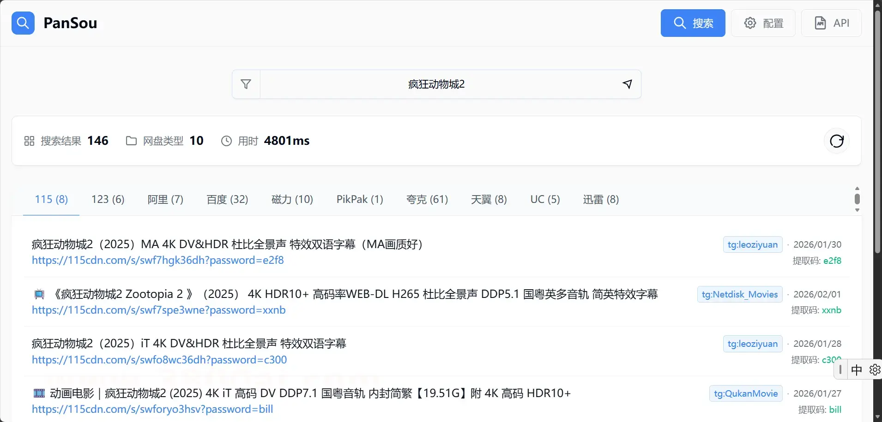Copy the extraction code e2f8

(x=832, y=261)
